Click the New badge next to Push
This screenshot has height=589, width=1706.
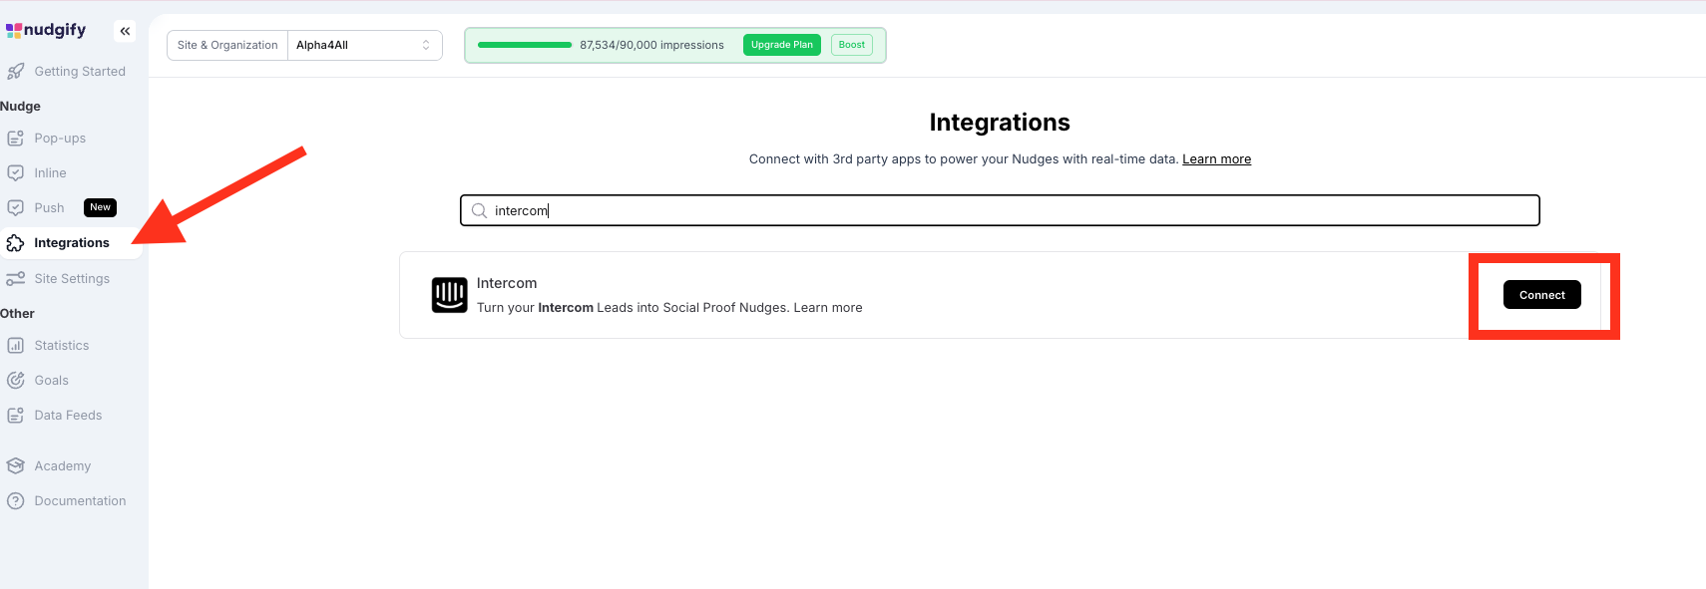pos(100,207)
